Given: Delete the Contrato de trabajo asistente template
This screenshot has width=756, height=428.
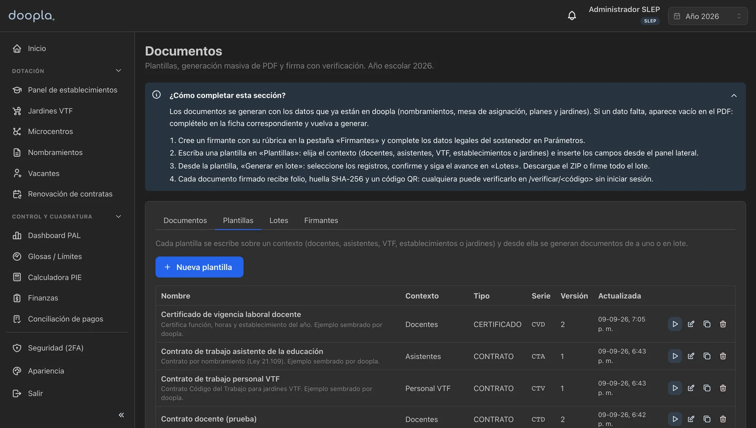Looking at the screenshot, I should pyautogui.click(x=723, y=356).
